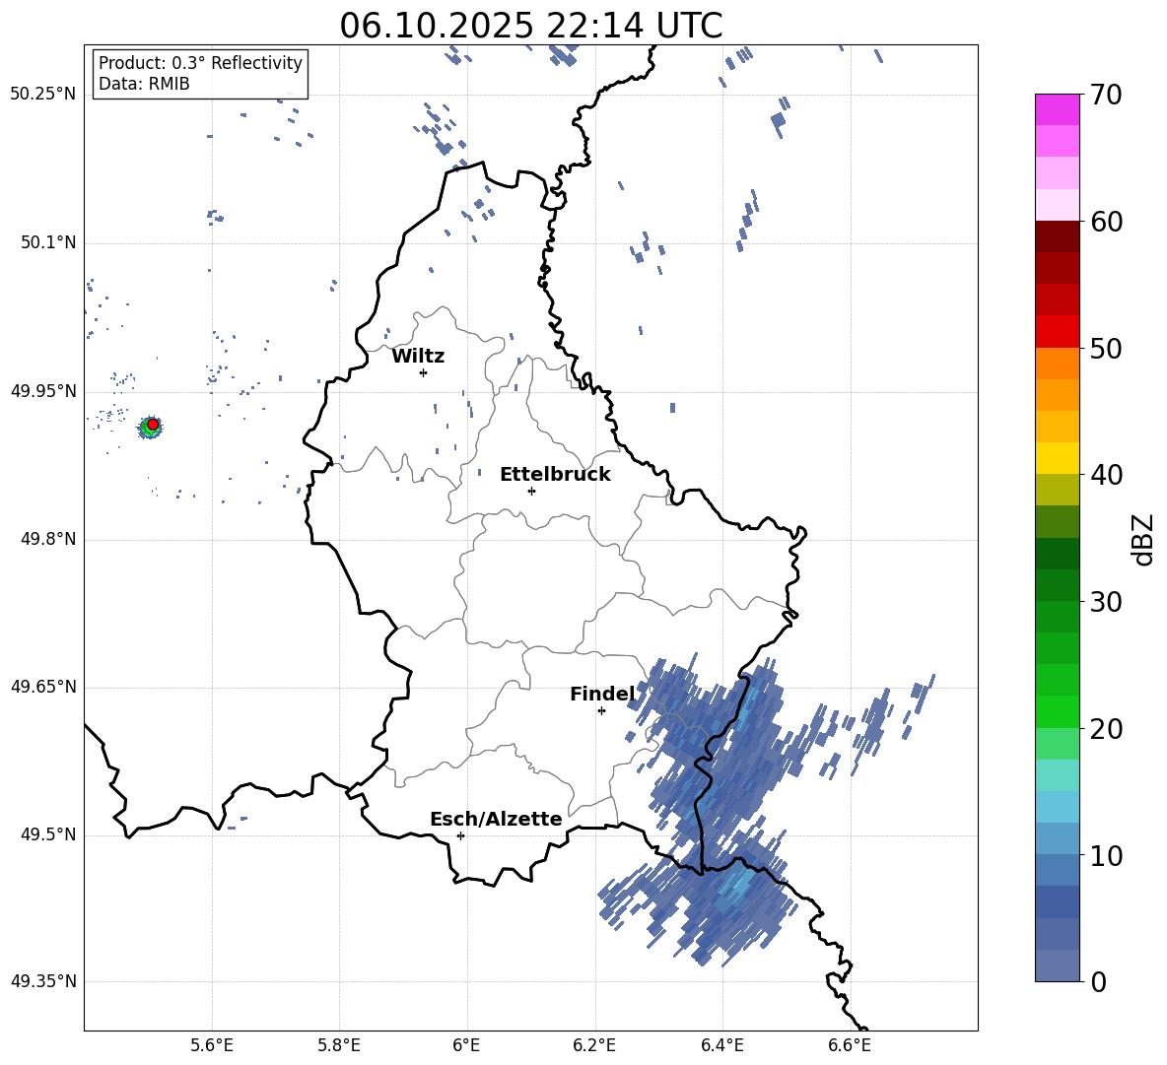Click the yellow colorbar segment above 40
Screen dimensions: 1167x1065
click(x=1057, y=458)
